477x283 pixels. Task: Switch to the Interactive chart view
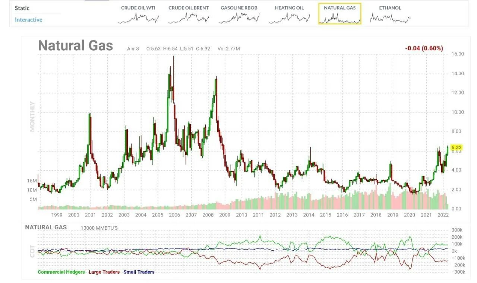(x=29, y=20)
